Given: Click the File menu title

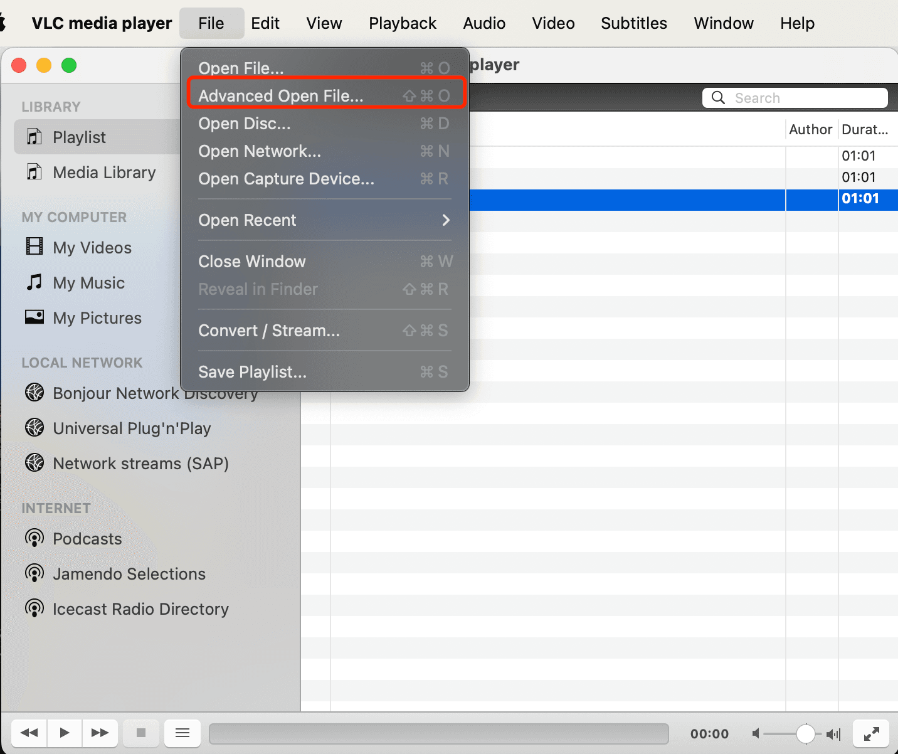Looking at the screenshot, I should coord(211,23).
